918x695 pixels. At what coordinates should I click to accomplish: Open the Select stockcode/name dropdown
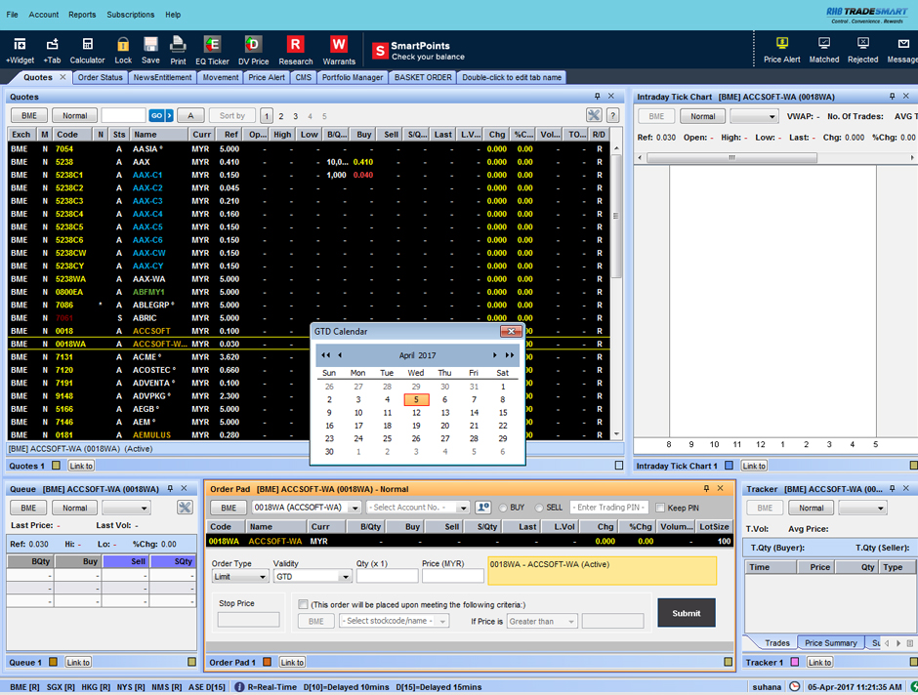[394, 621]
